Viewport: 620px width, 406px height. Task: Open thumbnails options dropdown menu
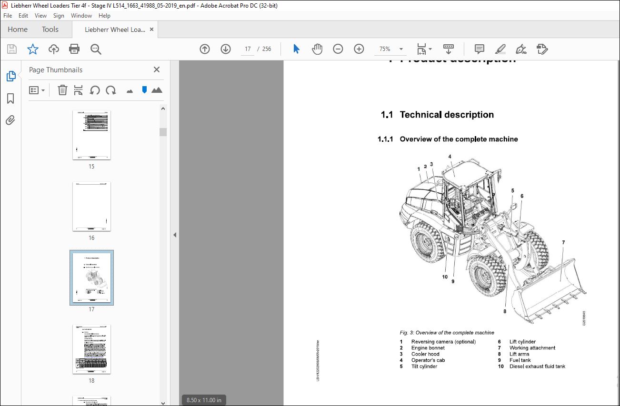pos(37,90)
